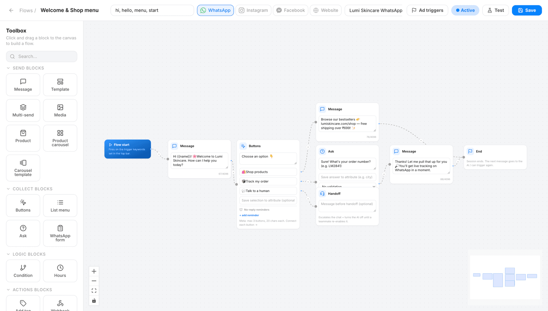Pick the Ask block in toolbox
This screenshot has width=548, height=311.
23,233
